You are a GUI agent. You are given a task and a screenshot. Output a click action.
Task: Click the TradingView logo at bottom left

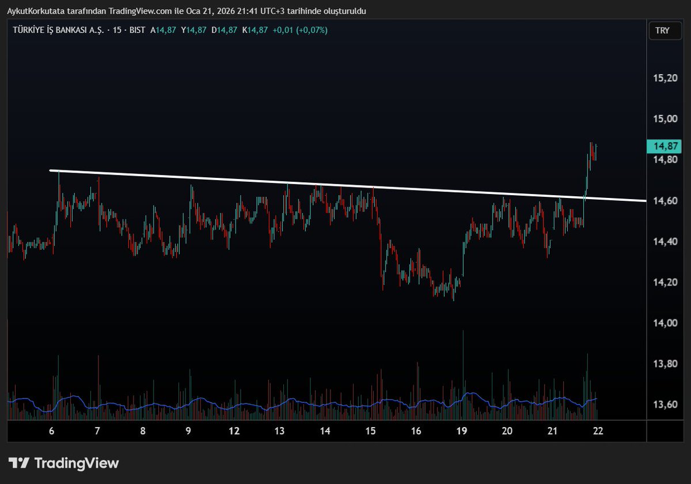pos(63,463)
